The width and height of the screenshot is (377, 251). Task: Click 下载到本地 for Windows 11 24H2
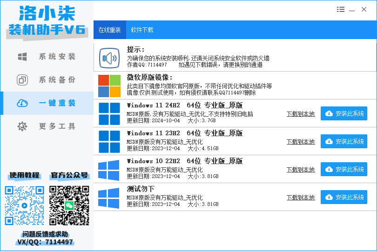(x=300, y=114)
